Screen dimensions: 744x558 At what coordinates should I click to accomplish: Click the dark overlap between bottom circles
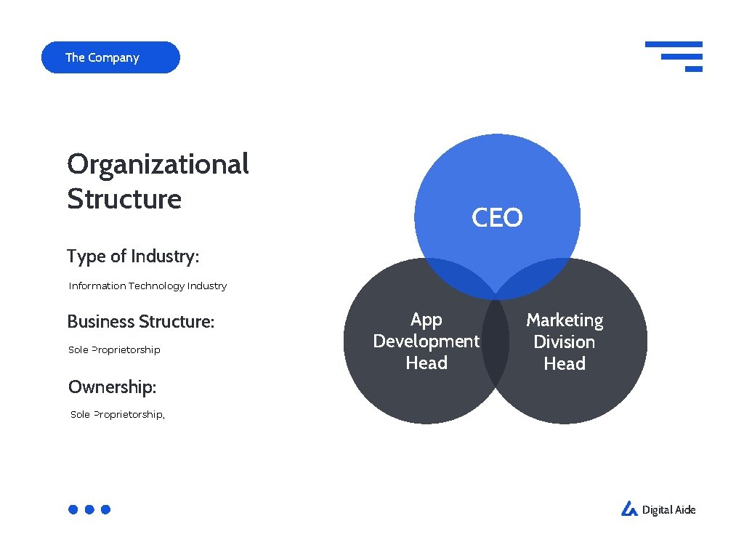(x=496, y=343)
